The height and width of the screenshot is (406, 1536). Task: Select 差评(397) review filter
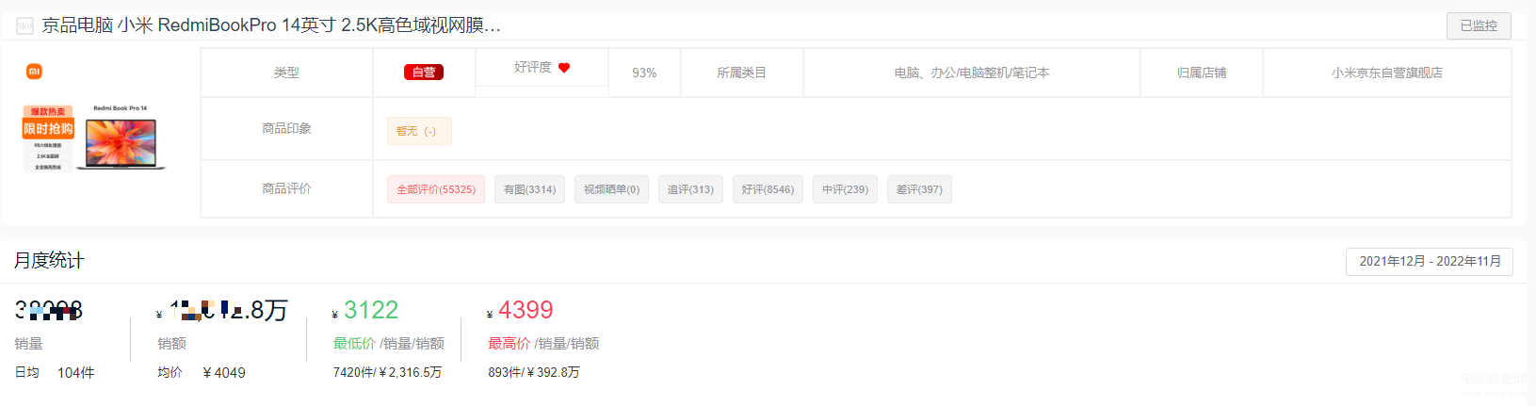919,189
